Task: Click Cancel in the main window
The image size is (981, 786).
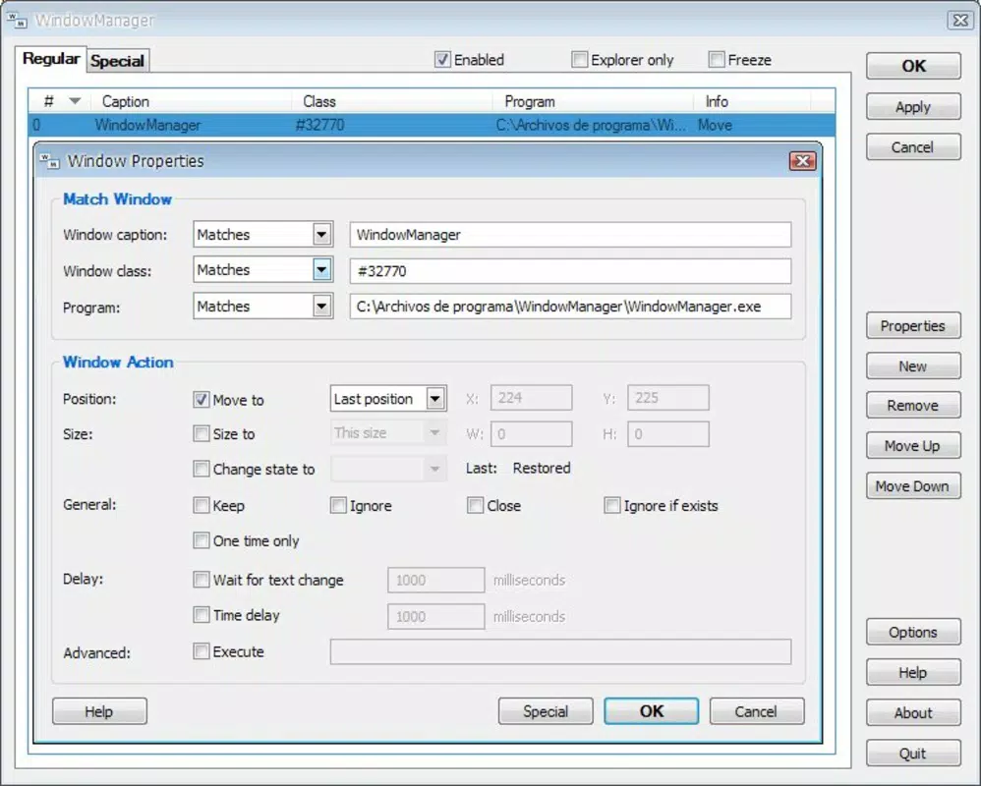Action: tap(913, 147)
